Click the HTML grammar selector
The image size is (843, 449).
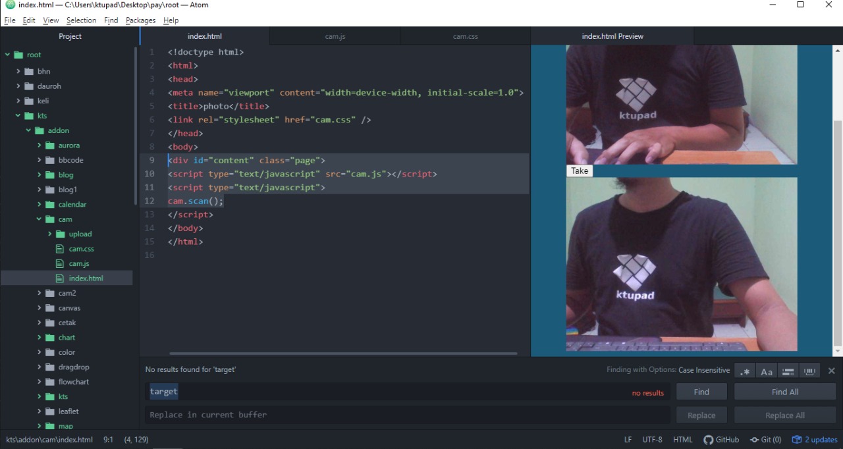click(683, 439)
